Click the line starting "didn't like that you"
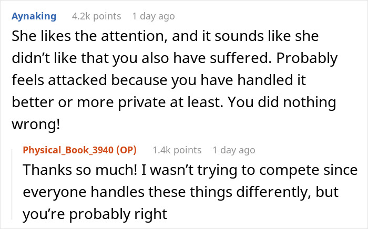 point(175,58)
